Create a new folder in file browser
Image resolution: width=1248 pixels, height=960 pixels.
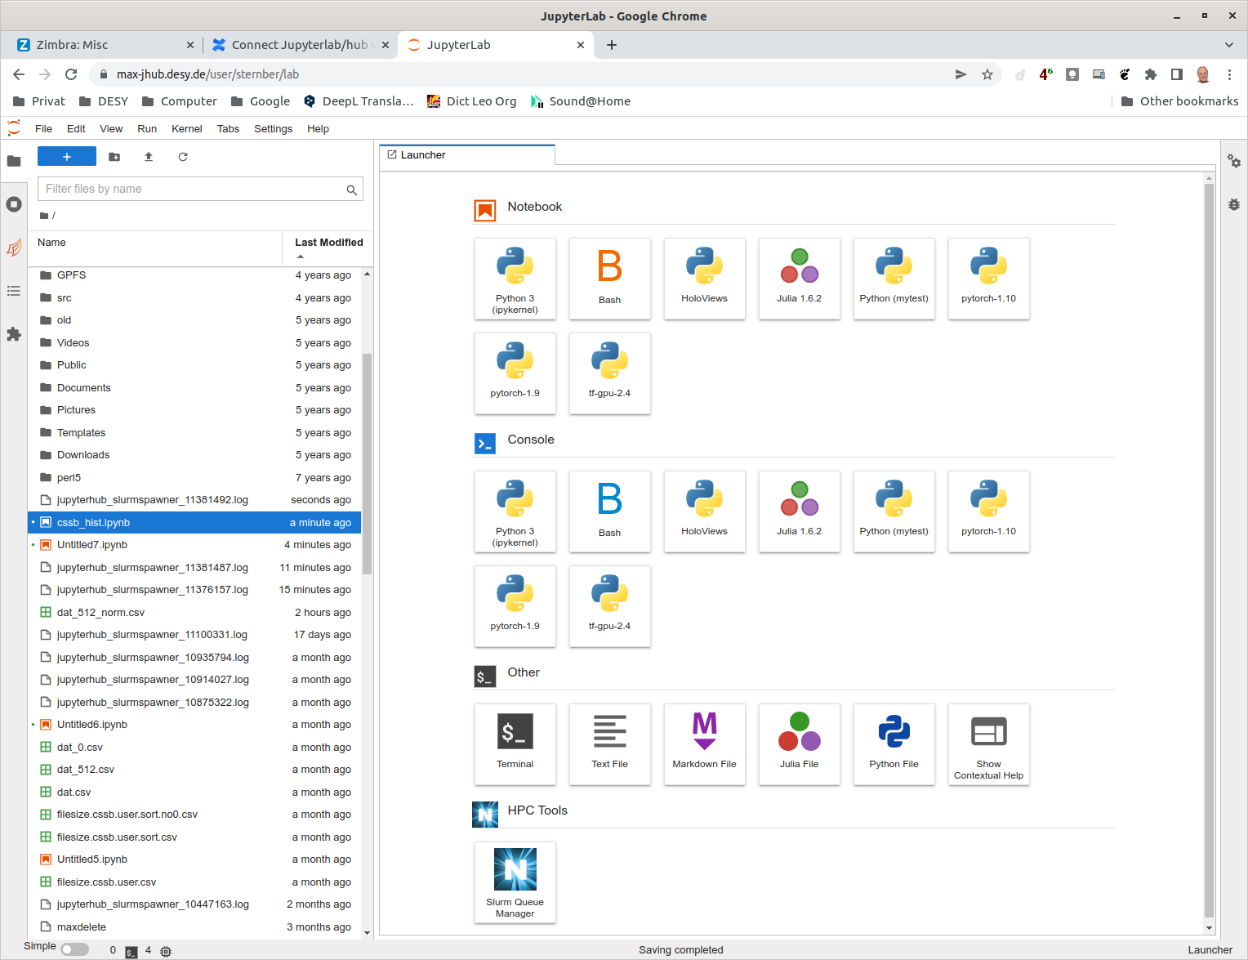click(114, 157)
